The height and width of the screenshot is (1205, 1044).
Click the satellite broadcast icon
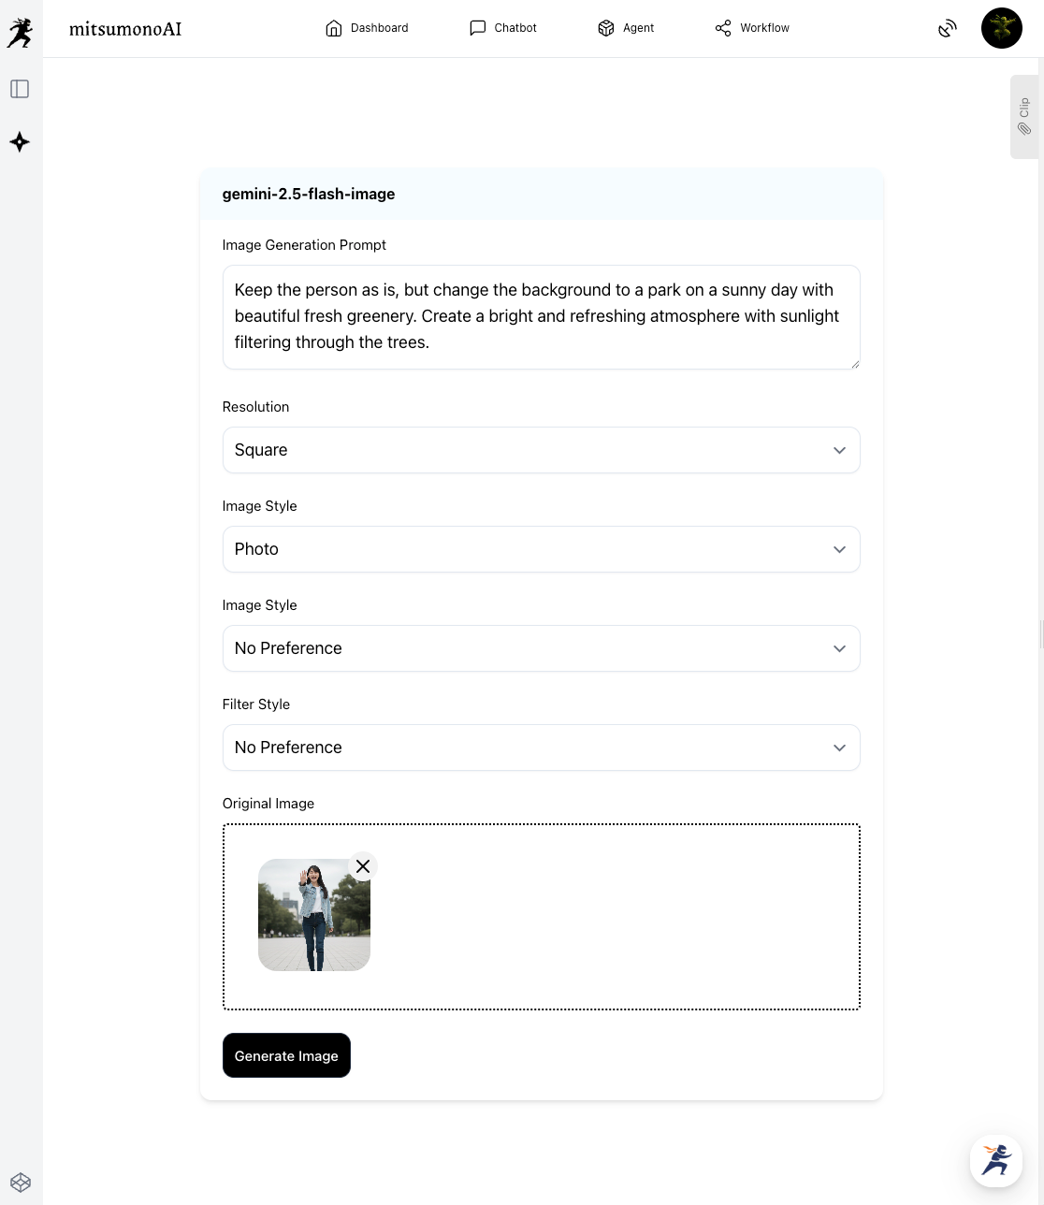tap(948, 28)
